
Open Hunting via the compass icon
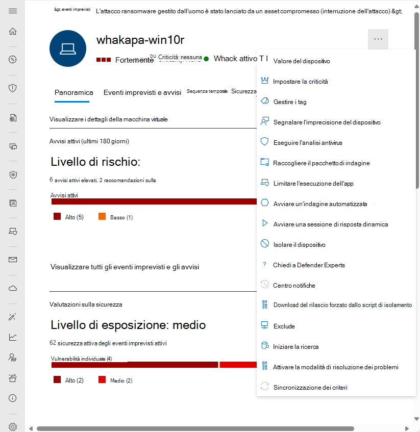pyautogui.click(x=13, y=59)
